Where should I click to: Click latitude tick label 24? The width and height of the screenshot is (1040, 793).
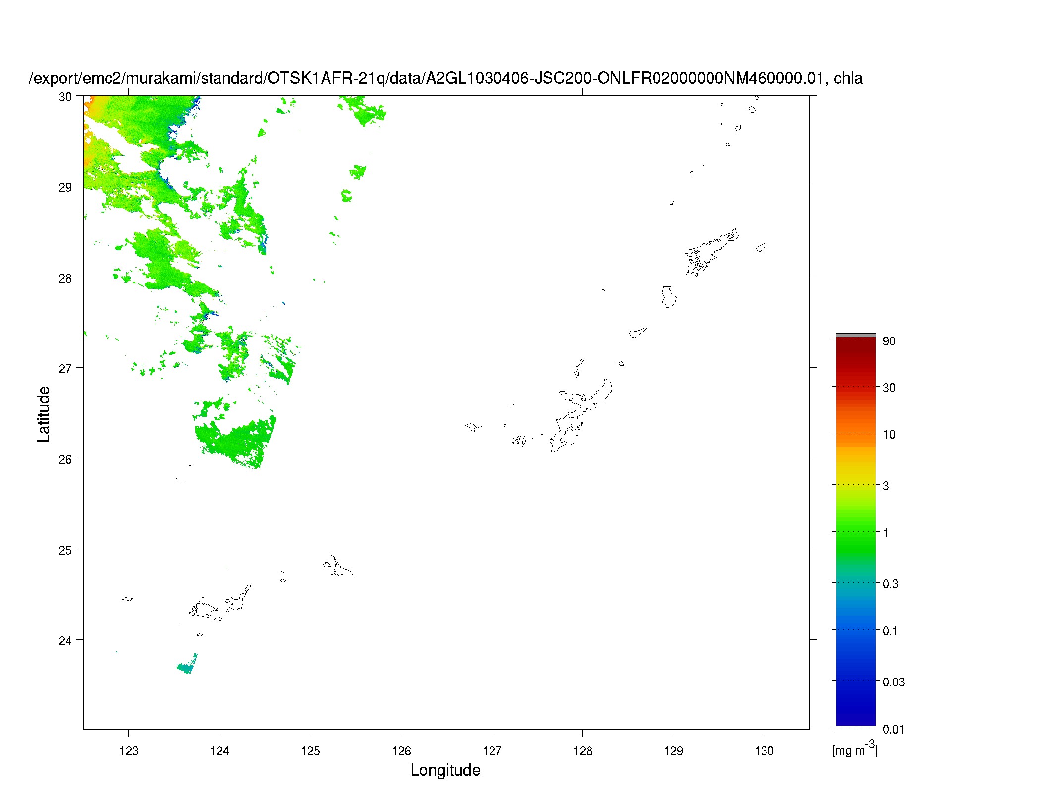pyautogui.click(x=65, y=641)
